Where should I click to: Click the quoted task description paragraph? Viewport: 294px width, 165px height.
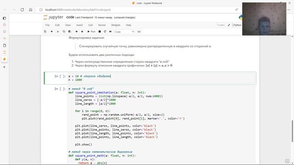(145, 46)
